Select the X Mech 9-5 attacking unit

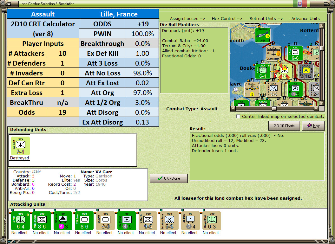pos(148,221)
